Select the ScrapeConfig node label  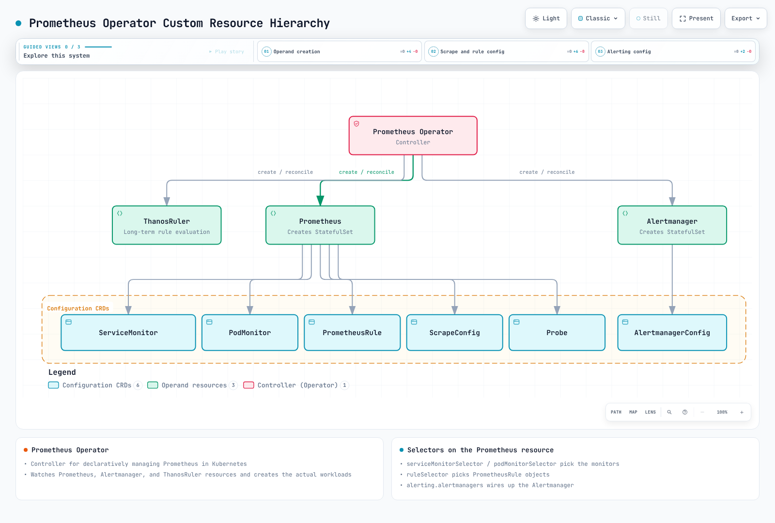click(x=454, y=333)
